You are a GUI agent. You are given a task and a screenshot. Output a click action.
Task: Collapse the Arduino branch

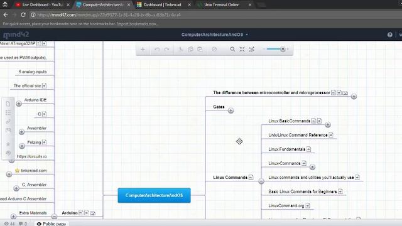pyautogui.click(x=55, y=217)
